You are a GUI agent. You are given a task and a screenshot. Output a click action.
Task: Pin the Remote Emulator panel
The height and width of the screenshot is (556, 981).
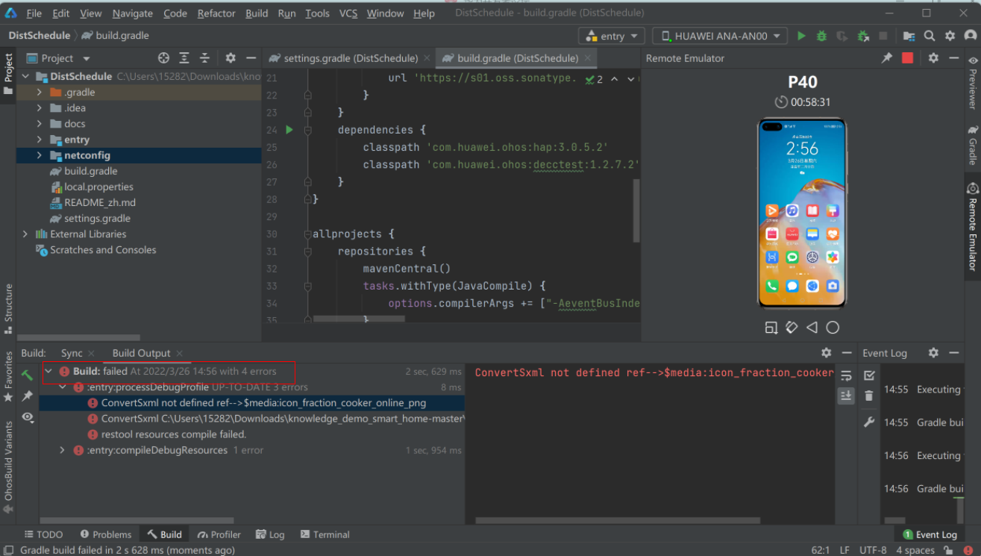pos(887,58)
